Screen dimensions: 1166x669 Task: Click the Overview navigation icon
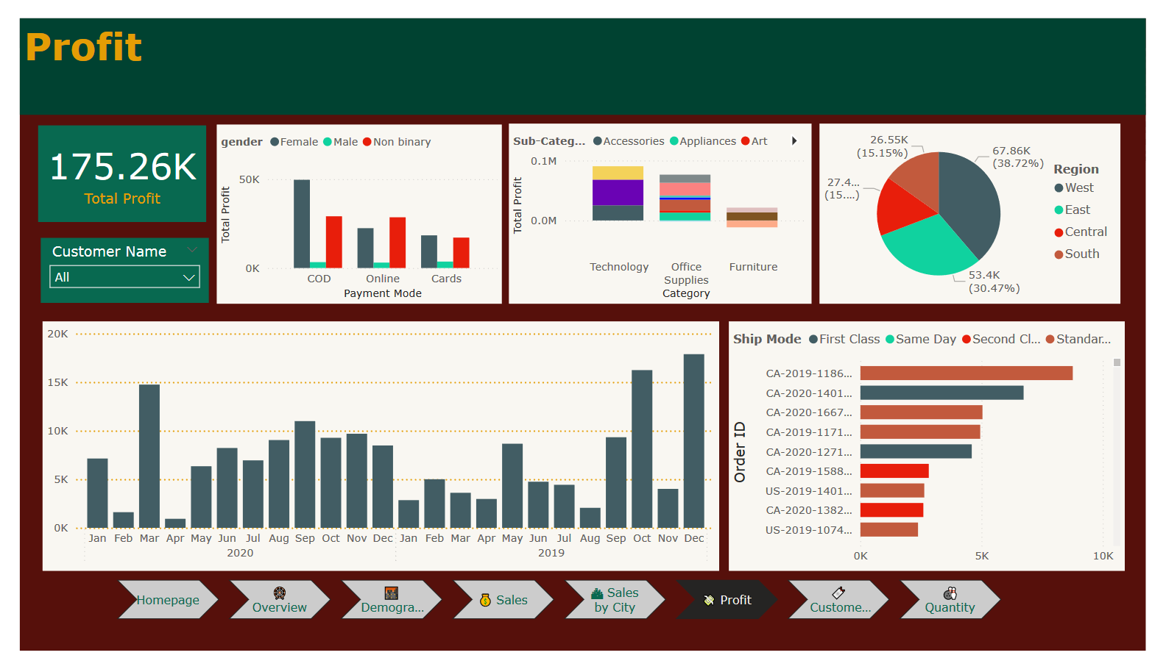(x=280, y=593)
